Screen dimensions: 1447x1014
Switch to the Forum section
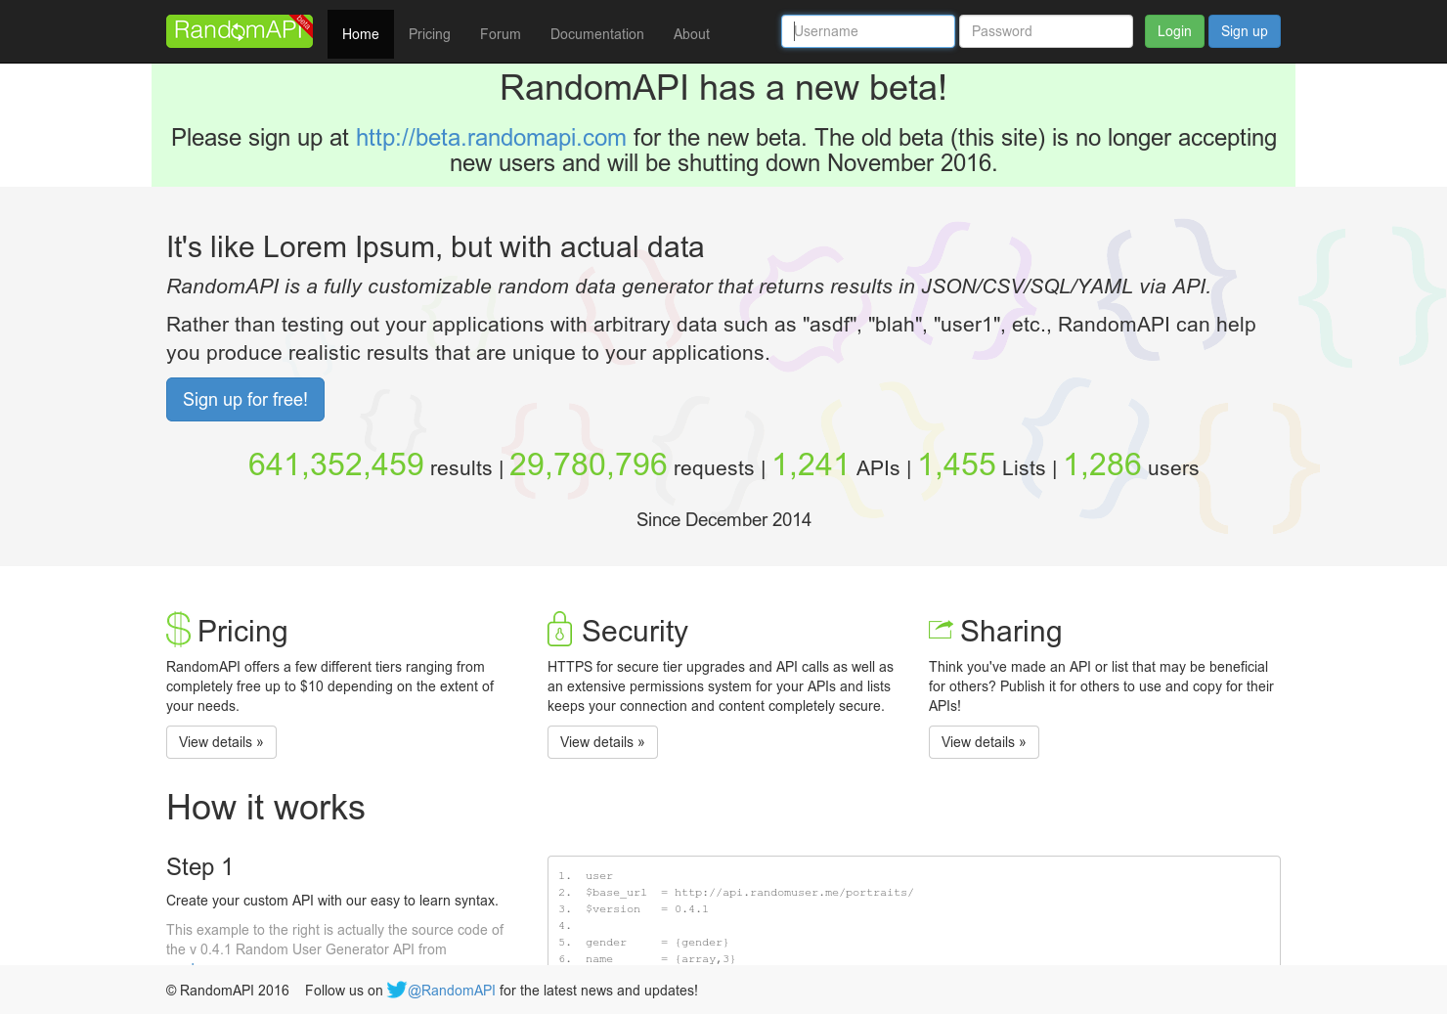pos(500,34)
